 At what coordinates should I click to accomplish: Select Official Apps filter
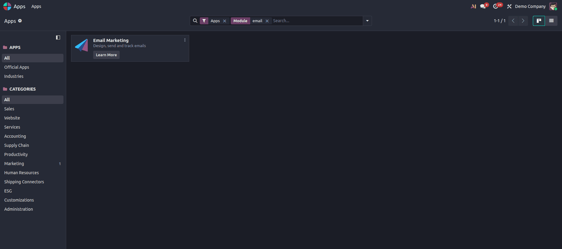(32, 67)
